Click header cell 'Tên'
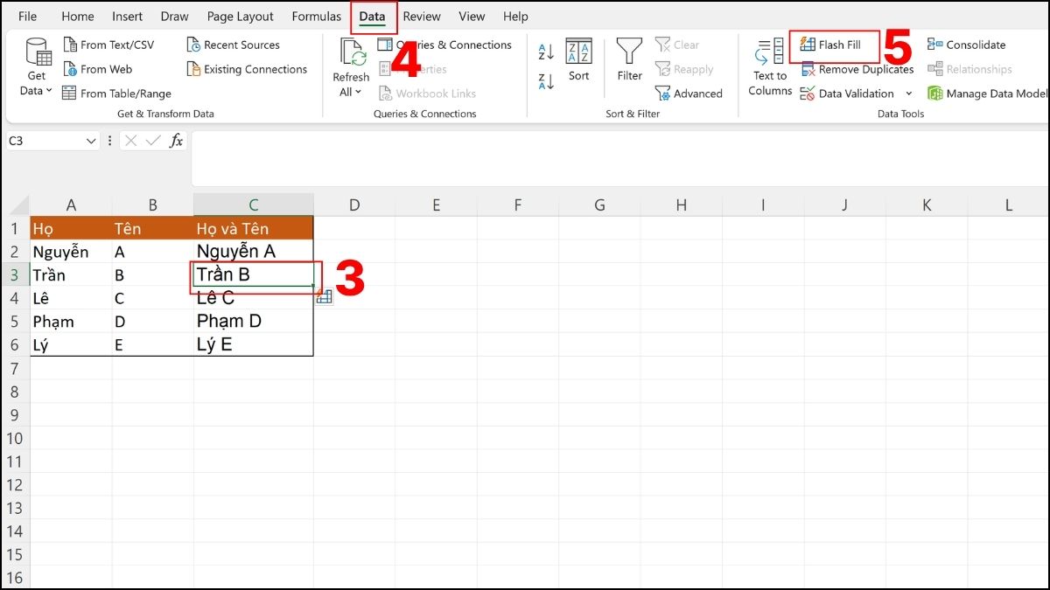The image size is (1050, 590). [153, 228]
